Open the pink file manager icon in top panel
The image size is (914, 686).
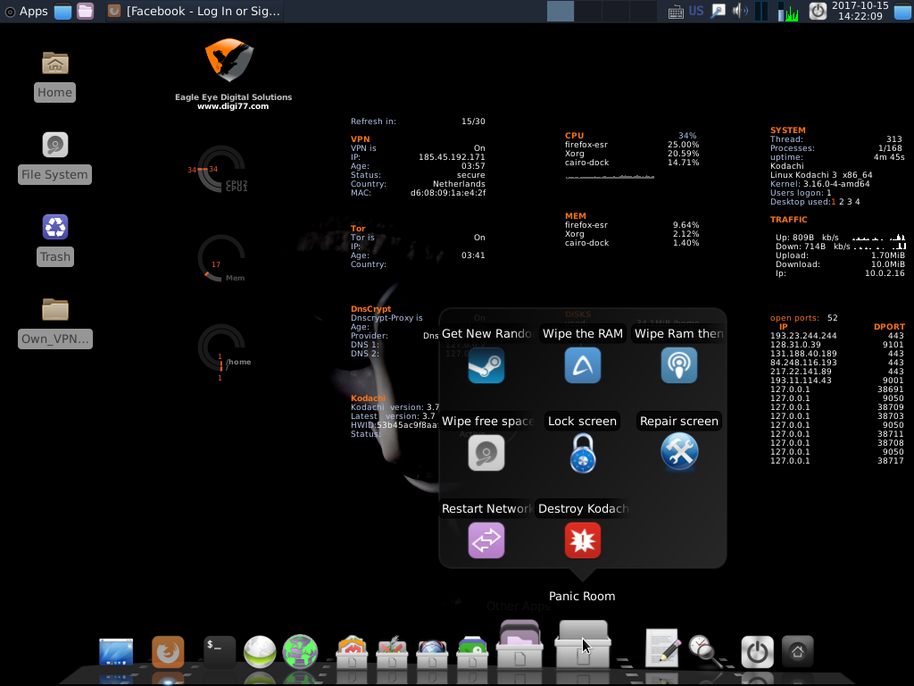(x=85, y=11)
